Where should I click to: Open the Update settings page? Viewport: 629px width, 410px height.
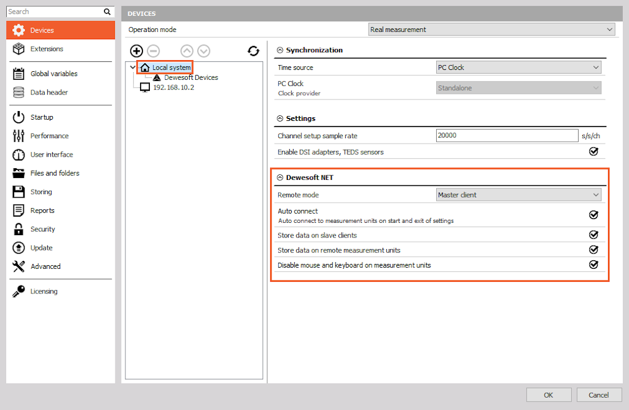click(61, 248)
